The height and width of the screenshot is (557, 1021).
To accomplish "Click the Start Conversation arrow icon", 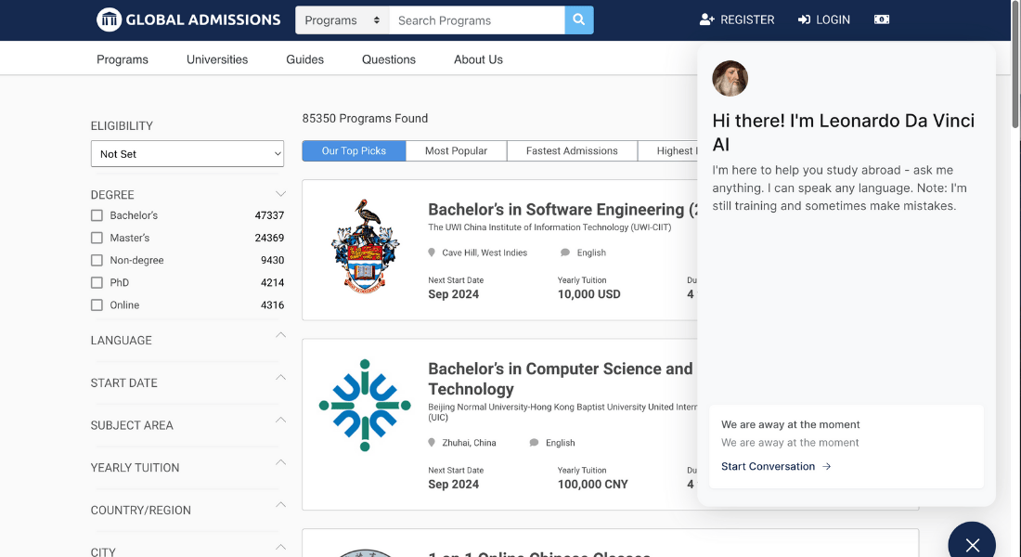I will tap(826, 466).
